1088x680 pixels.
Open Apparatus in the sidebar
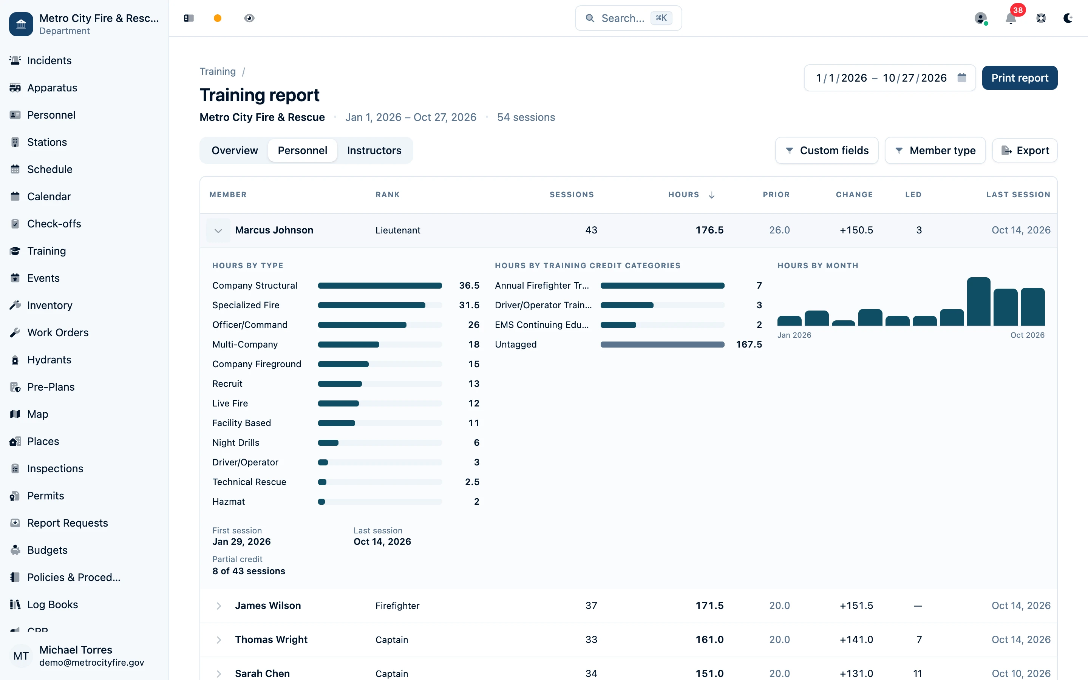pyautogui.click(x=85, y=88)
